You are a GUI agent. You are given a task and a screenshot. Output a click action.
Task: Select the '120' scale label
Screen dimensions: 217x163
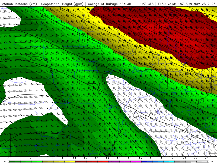point(87,158)
